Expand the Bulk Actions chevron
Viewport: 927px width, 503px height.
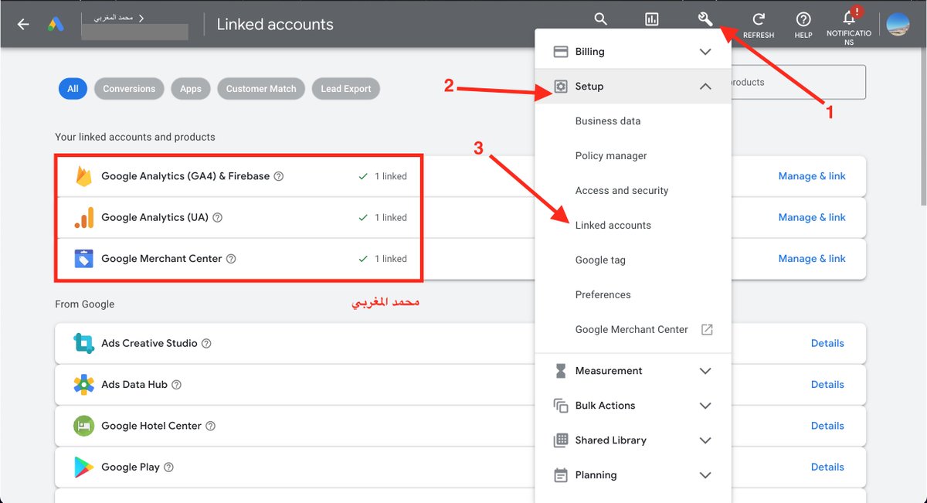[705, 406]
